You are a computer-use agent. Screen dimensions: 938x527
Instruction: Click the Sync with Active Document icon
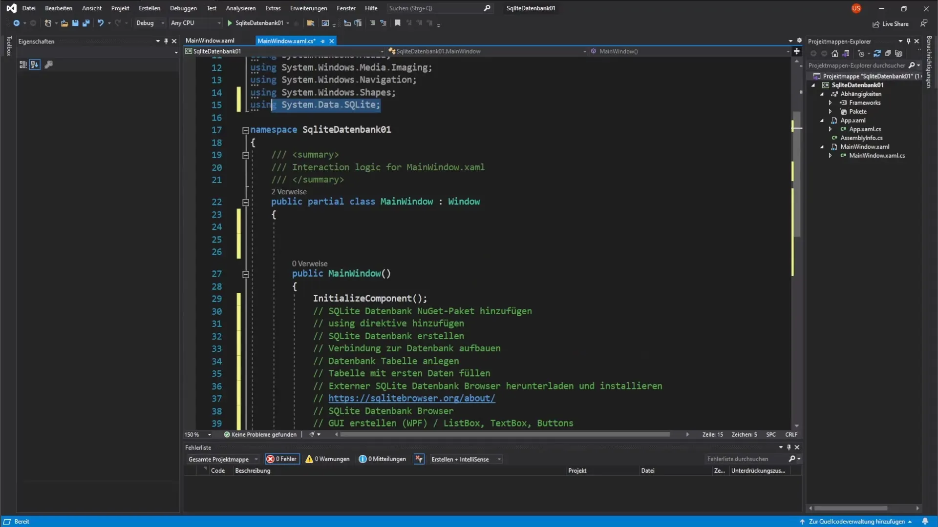pyautogui.click(x=877, y=54)
